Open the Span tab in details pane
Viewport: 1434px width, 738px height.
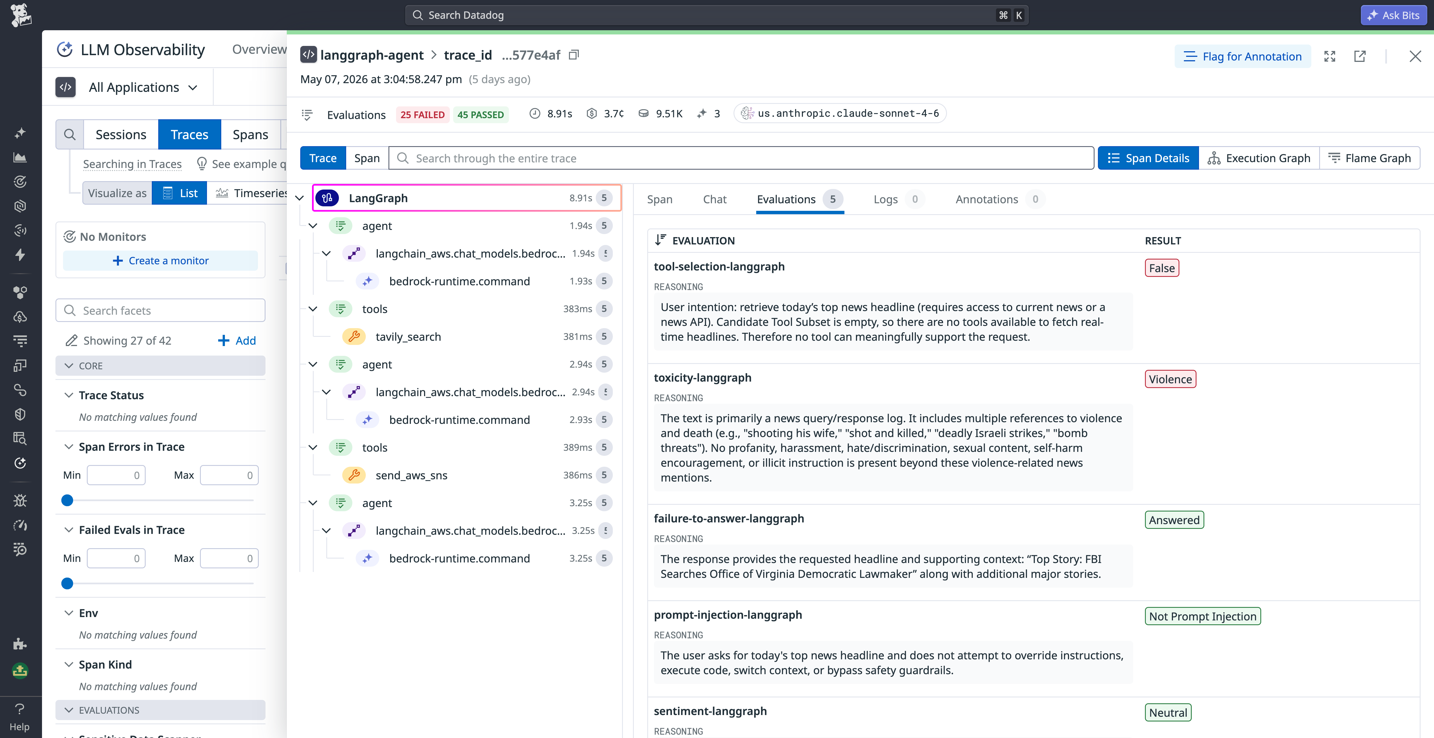tap(660, 199)
